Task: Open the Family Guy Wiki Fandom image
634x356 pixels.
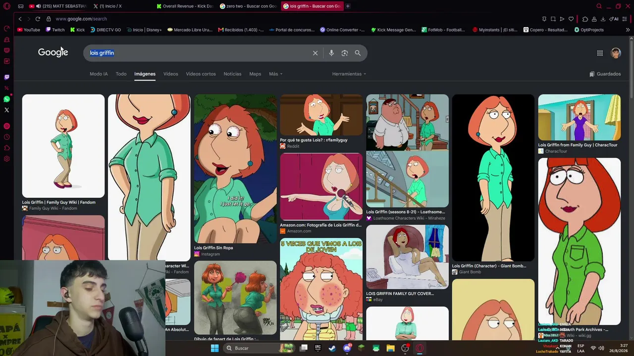Action: click(63, 146)
